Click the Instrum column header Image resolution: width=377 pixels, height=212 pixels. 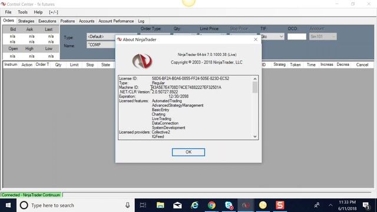[x=11, y=65]
